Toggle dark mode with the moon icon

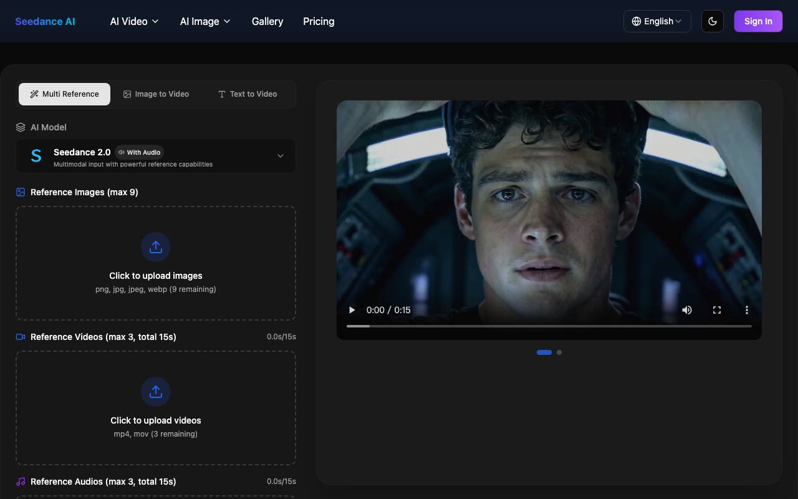coord(713,21)
